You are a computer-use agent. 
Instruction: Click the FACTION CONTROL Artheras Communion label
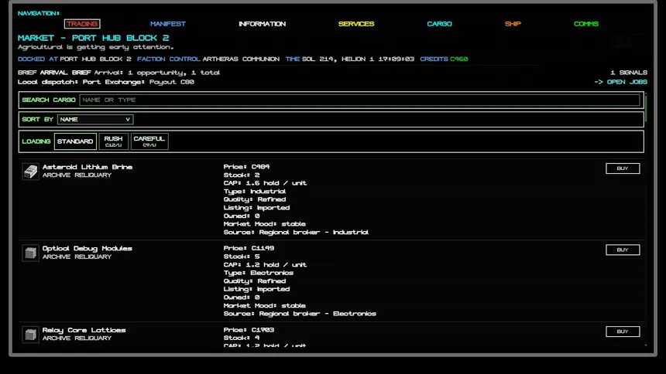(208, 59)
